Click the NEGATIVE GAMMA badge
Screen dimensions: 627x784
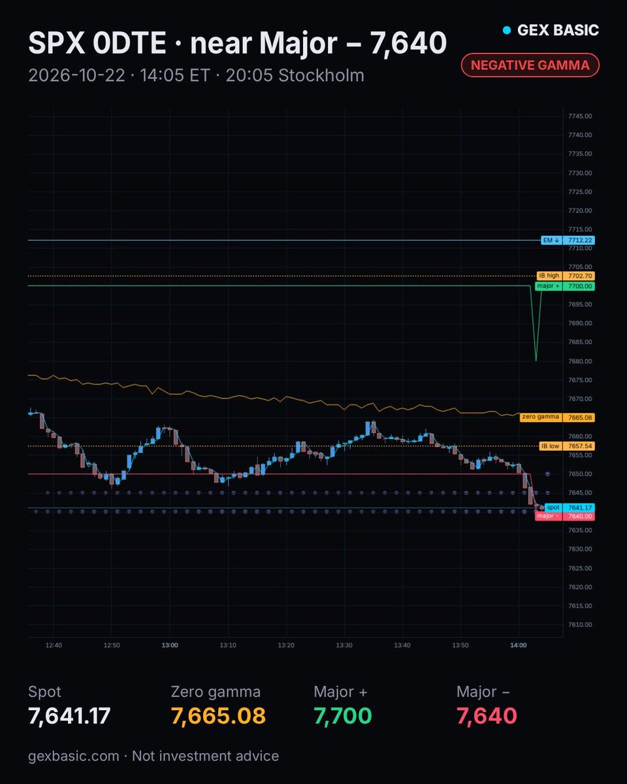[x=530, y=65]
